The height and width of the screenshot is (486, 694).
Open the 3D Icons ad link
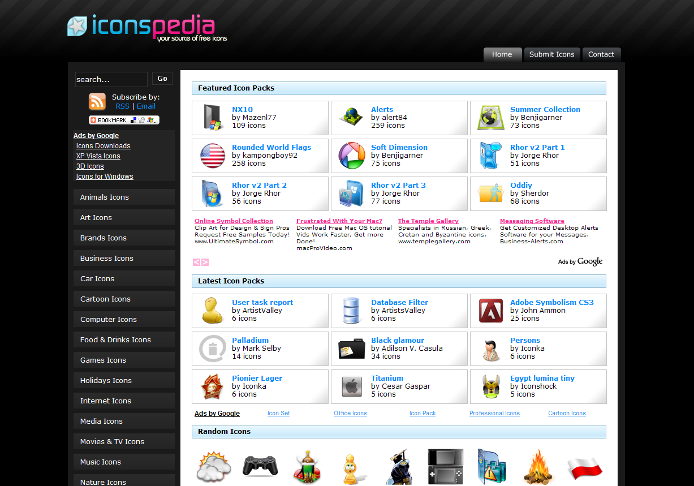(x=90, y=166)
